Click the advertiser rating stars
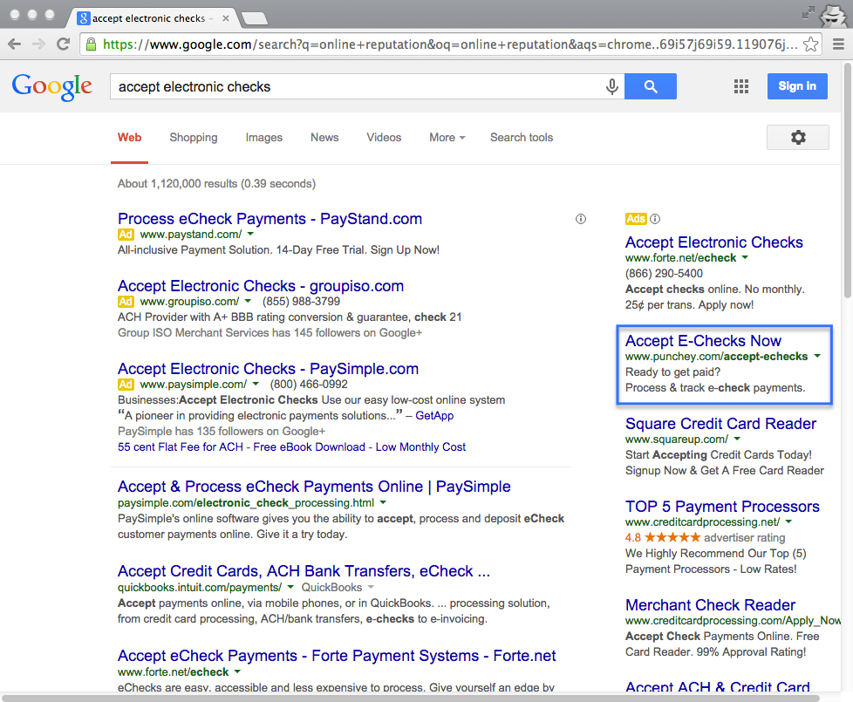Image resolution: width=853 pixels, height=702 pixels. pos(672,538)
